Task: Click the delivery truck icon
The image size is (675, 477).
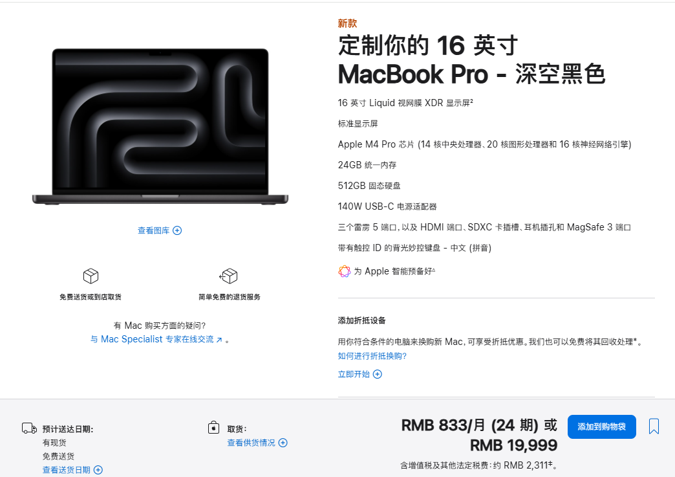Action: [x=29, y=428]
